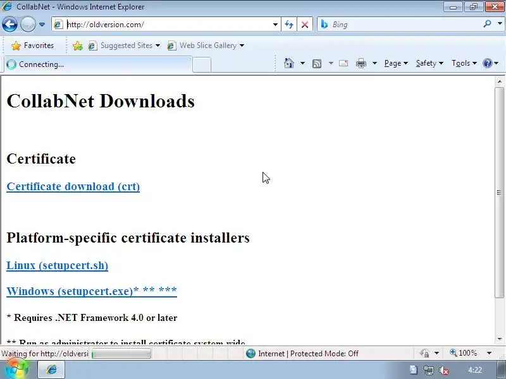Click the page scrollbar up arrow

(x=500, y=81)
